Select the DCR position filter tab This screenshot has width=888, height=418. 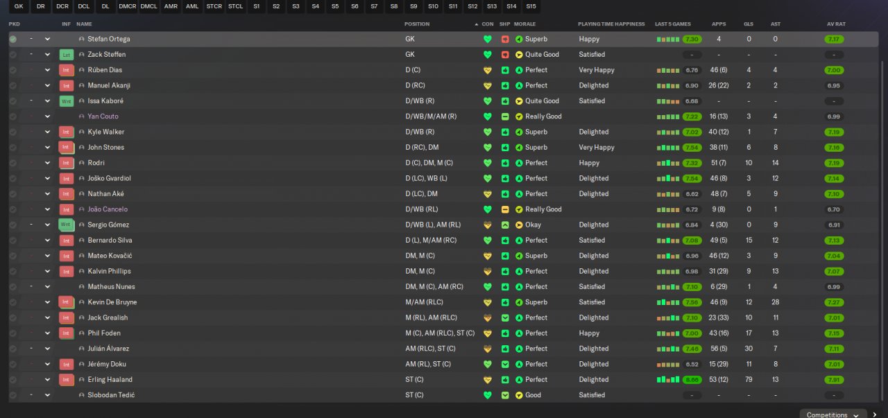coord(62,6)
